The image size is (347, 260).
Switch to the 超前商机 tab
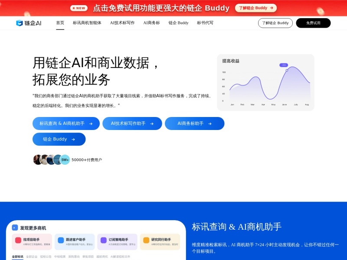tap(102, 257)
